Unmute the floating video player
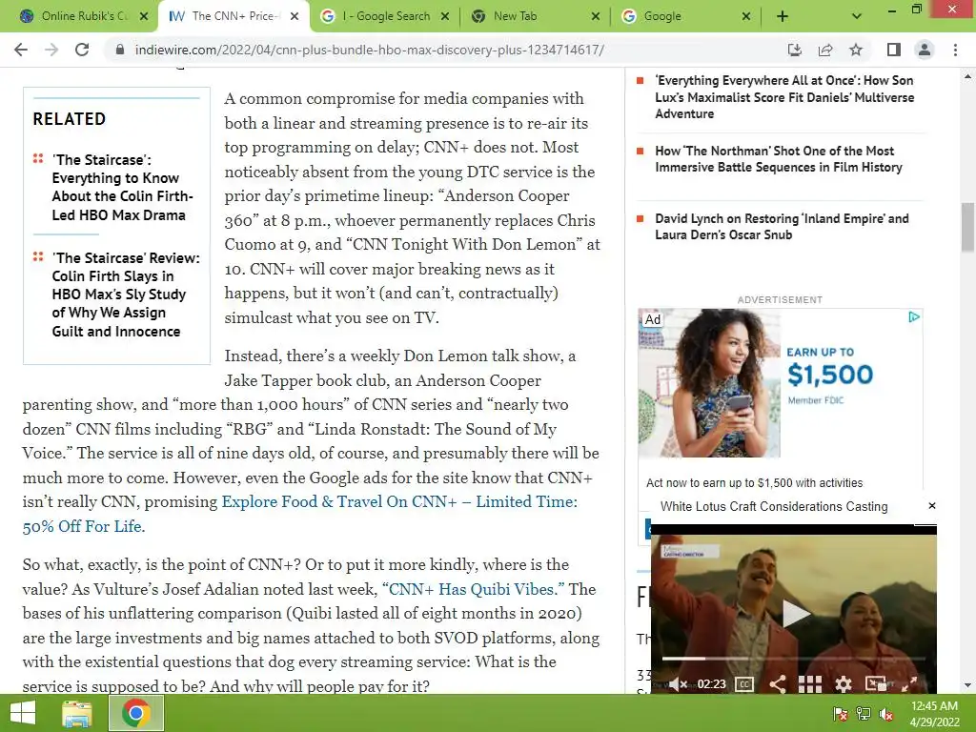The width and height of the screenshot is (976, 732). (x=679, y=684)
